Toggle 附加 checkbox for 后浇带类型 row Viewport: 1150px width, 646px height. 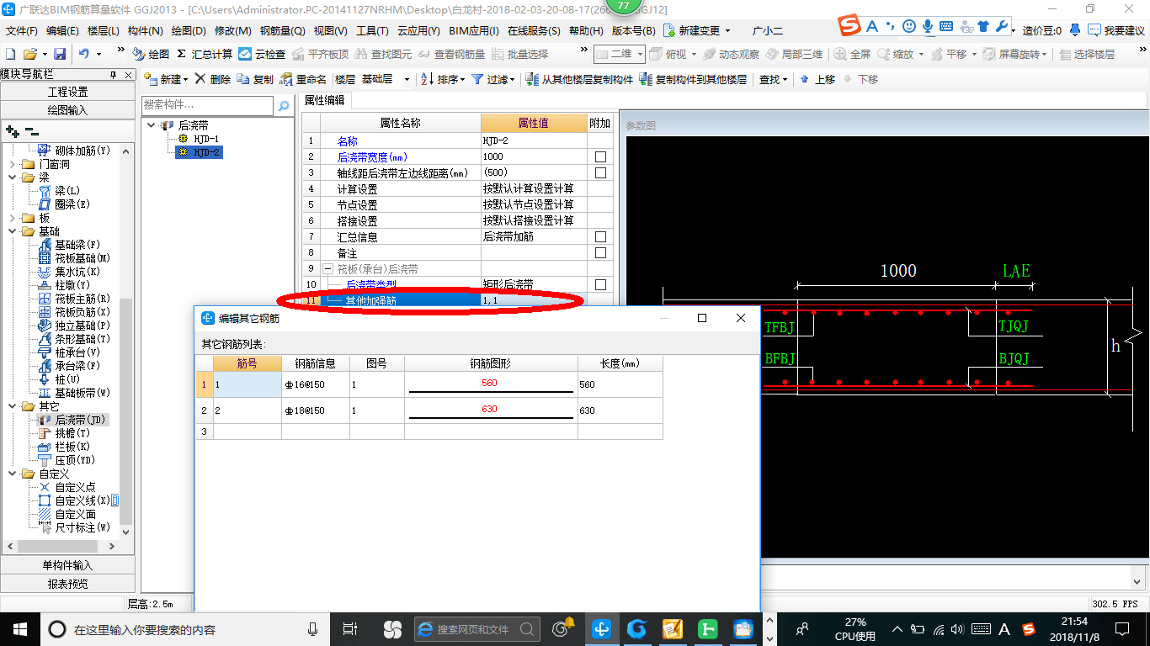[x=600, y=285]
